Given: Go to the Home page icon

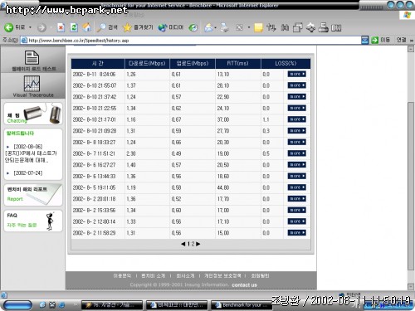Looking at the screenshot, I should [87, 27].
